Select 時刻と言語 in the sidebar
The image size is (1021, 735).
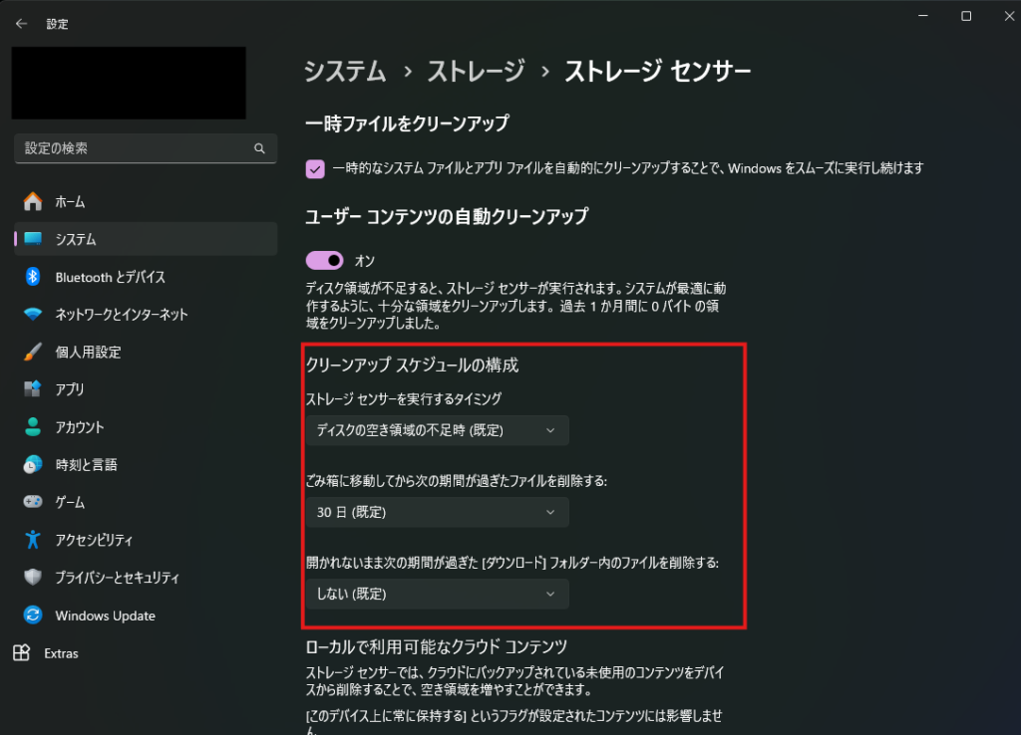[86, 465]
